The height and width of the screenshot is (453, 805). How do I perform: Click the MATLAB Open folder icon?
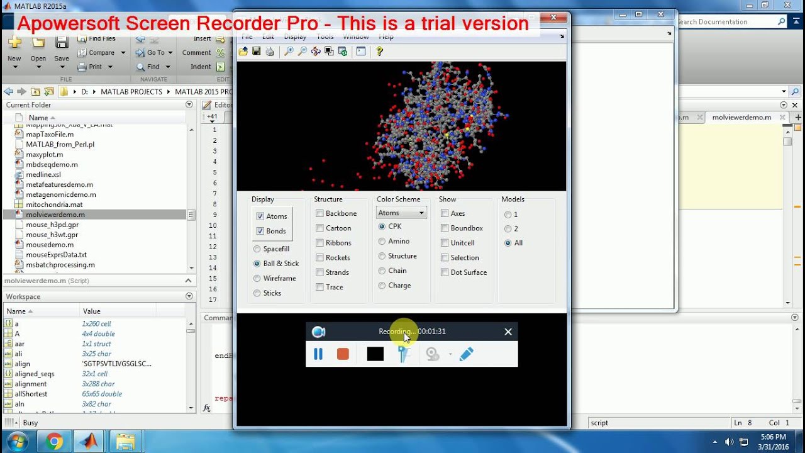click(x=38, y=43)
